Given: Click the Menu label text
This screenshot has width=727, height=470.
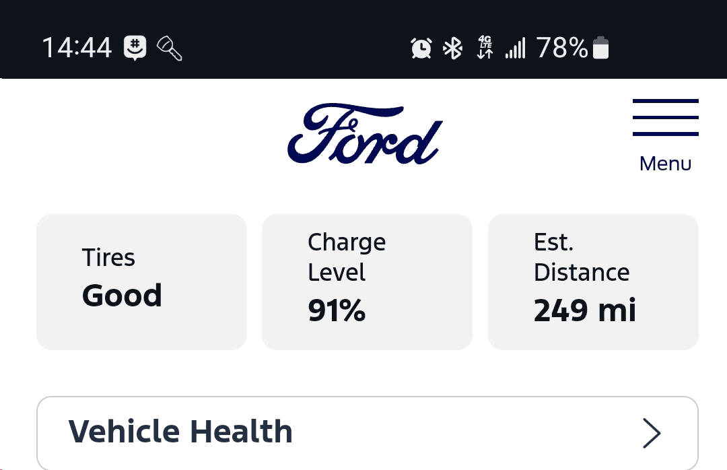Looking at the screenshot, I should click(665, 164).
